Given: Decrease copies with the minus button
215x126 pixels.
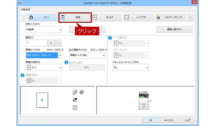Looking at the screenshot, I should [58, 43].
